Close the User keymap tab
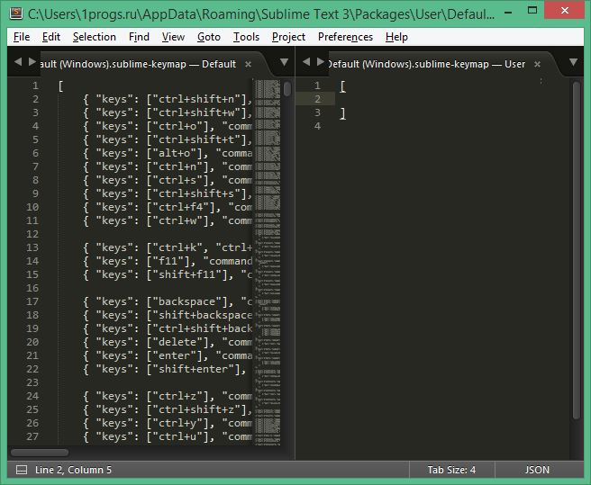Viewport: 591px width, 485px height. point(538,65)
